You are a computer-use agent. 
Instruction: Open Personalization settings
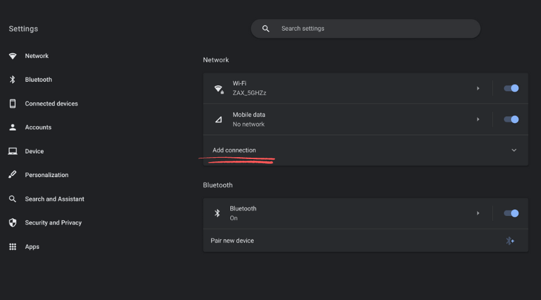[x=46, y=175]
